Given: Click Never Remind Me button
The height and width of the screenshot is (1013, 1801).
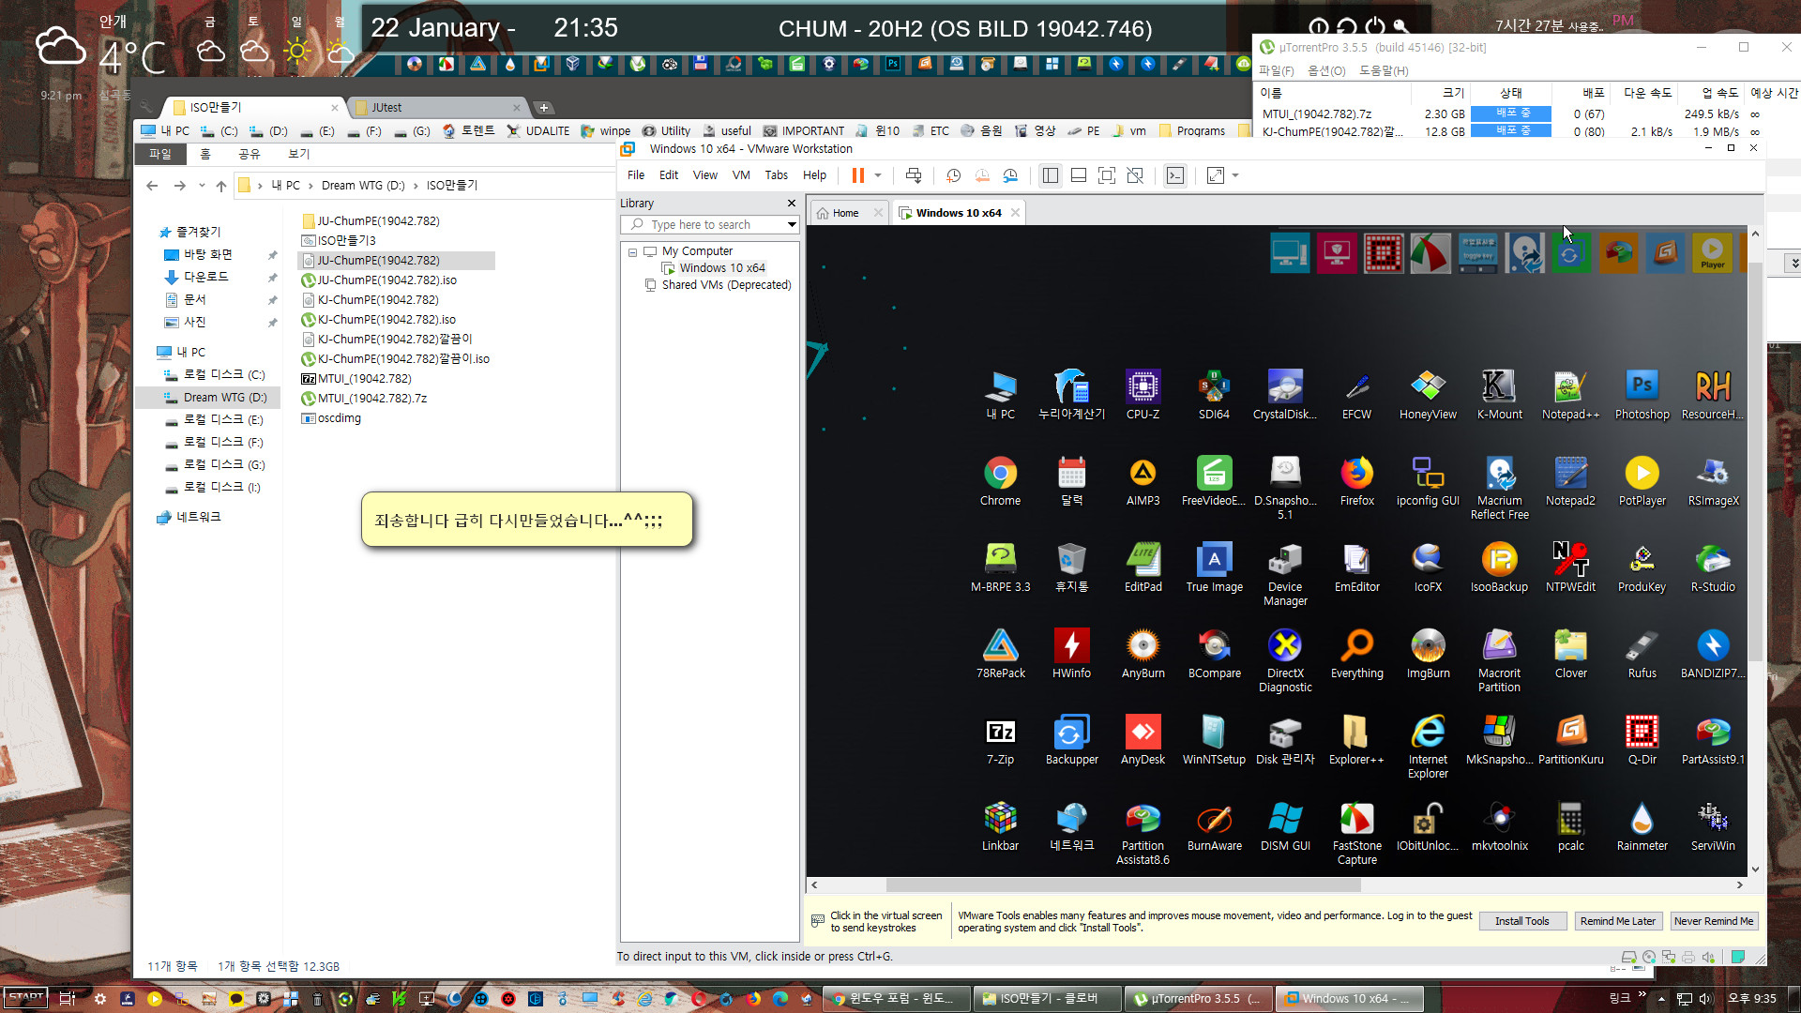Looking at the screenshot, I should [1713, 921].
